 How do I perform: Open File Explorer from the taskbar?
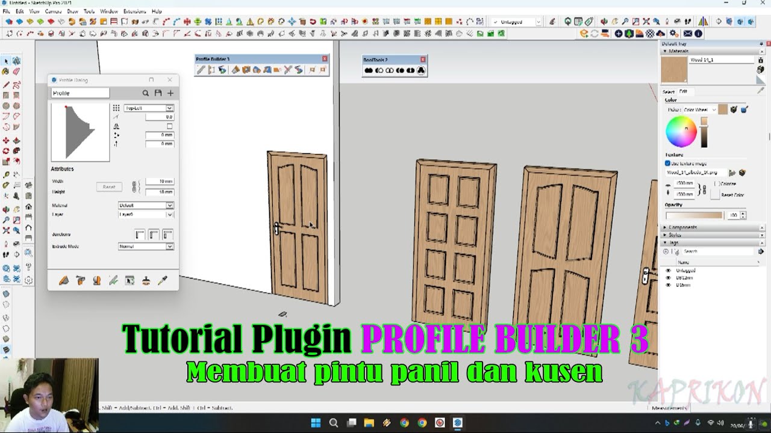tap(369, 423)
